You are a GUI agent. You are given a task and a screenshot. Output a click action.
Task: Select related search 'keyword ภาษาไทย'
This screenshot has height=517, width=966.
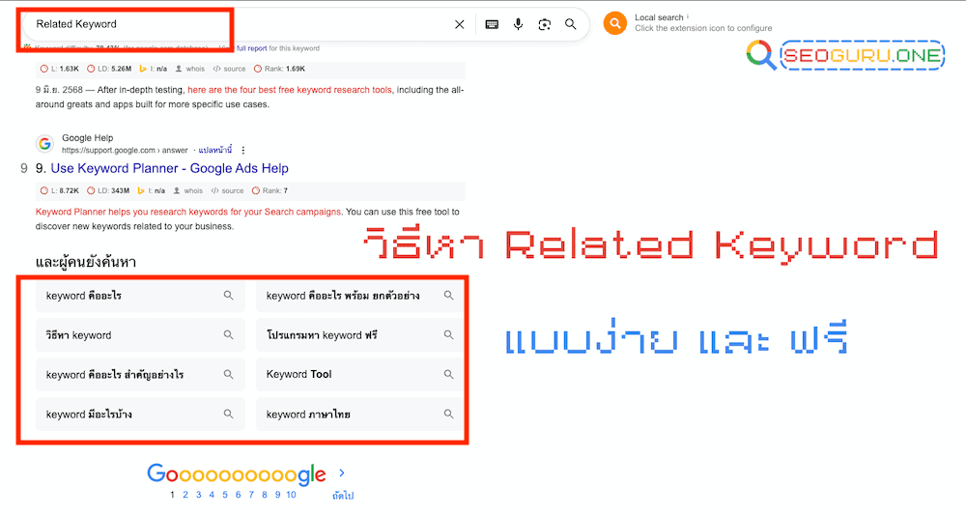coord(359,415)
